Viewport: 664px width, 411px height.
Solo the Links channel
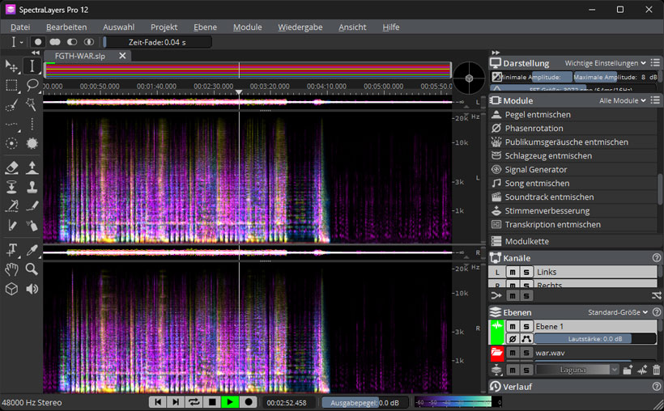point(526,272)
